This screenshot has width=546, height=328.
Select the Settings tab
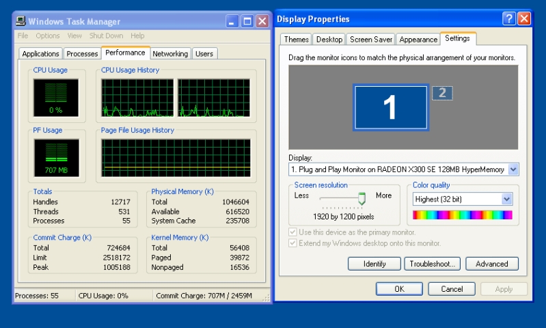(x=458, y=38)
